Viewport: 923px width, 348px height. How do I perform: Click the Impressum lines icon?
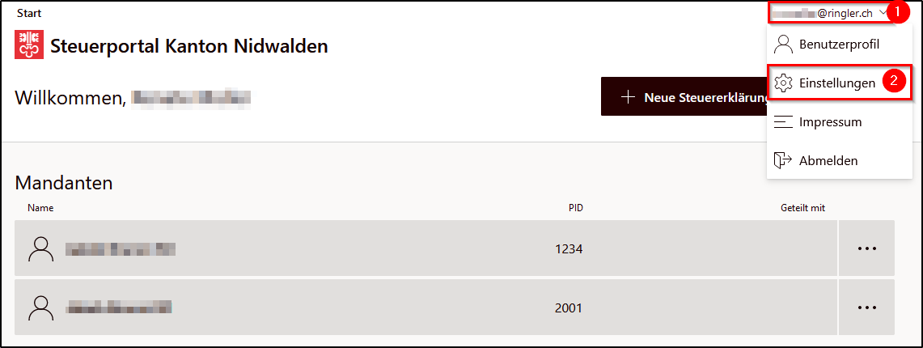point(784,122)
